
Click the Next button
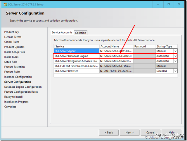click(x=129, y=133)
